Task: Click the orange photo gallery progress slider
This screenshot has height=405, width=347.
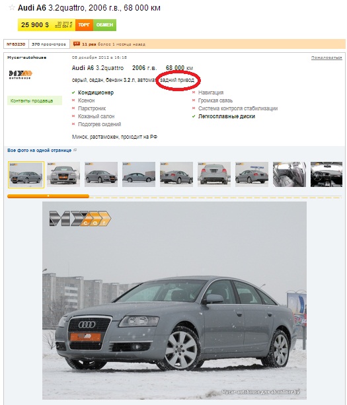Action: tap(48, 196)
